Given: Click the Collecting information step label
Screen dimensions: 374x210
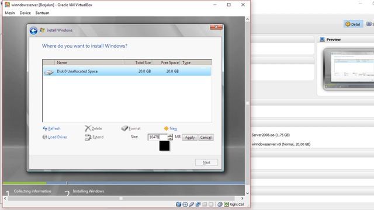Looking at the screenshot, I should click(33, 191).
